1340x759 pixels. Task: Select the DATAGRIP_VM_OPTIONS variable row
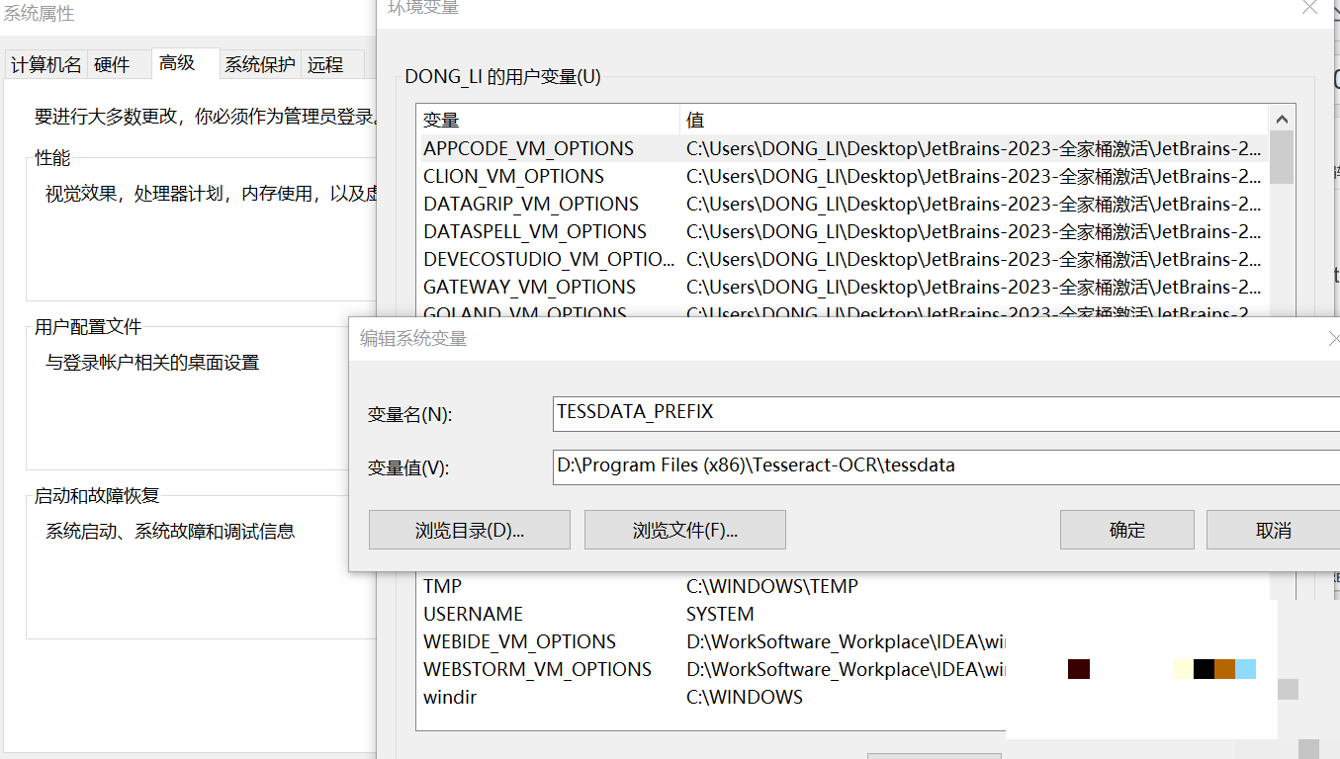(x=531, y=205)
